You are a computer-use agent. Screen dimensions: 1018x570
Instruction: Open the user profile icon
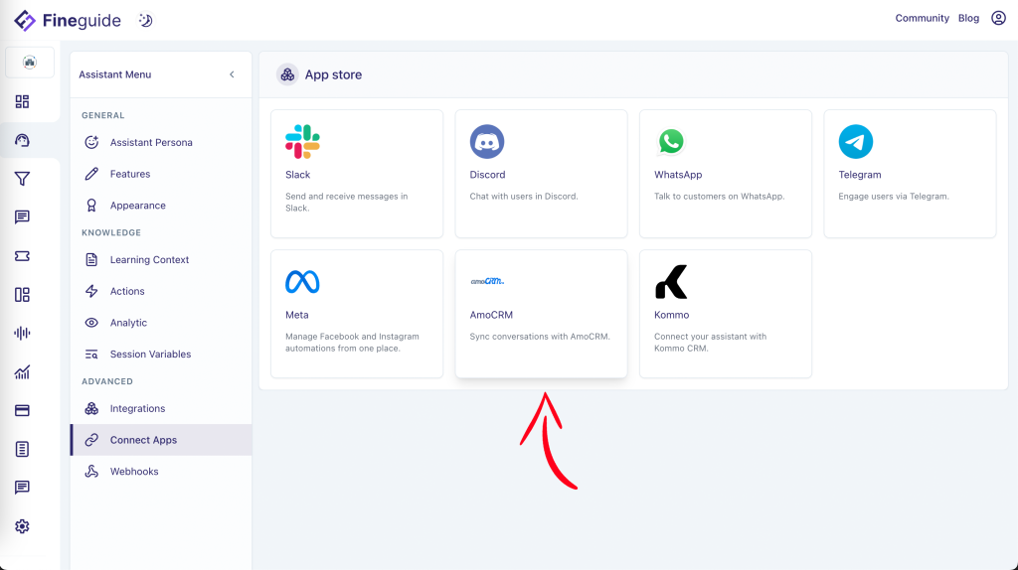(998, 18)
